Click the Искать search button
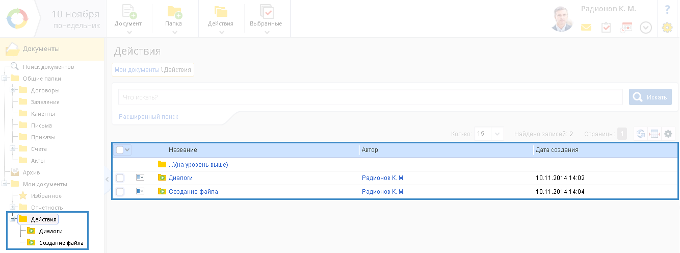This screenshot has height=253, width=680. pyautogui.click(x=650, y=97)
